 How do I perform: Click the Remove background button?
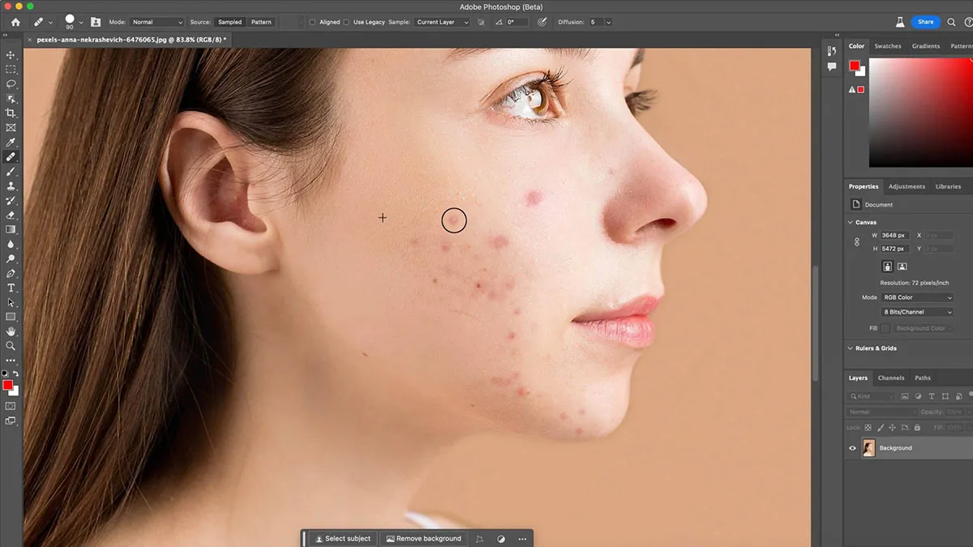(x=424, y=538)
